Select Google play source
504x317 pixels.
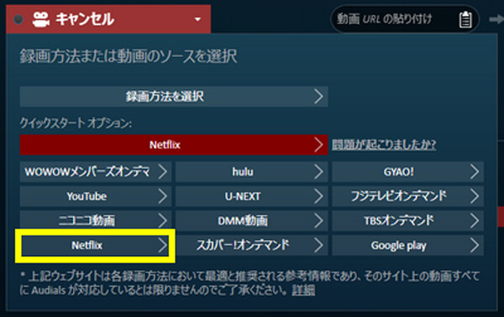(407, 246)
